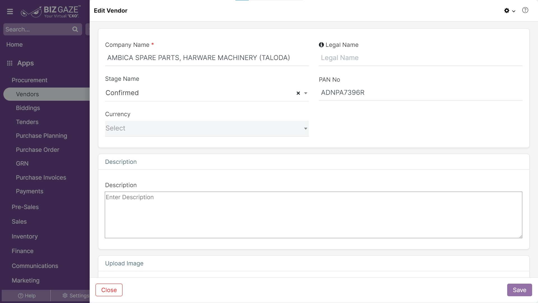Click the PAN No input field
The height and width of the screenshot is (303, 538).
click(x=420, y=93)
